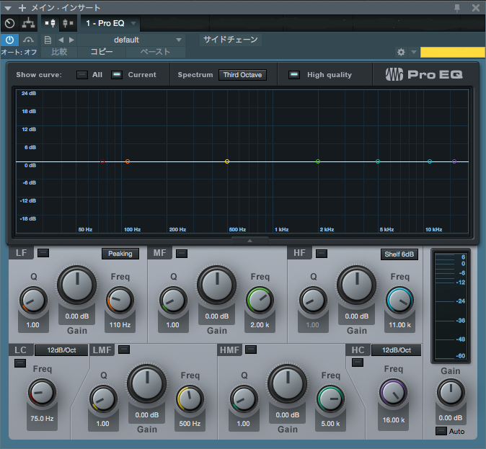The image size is (486, 449).
Task: Enable the LMF band
Action: (x=124, y=350)
